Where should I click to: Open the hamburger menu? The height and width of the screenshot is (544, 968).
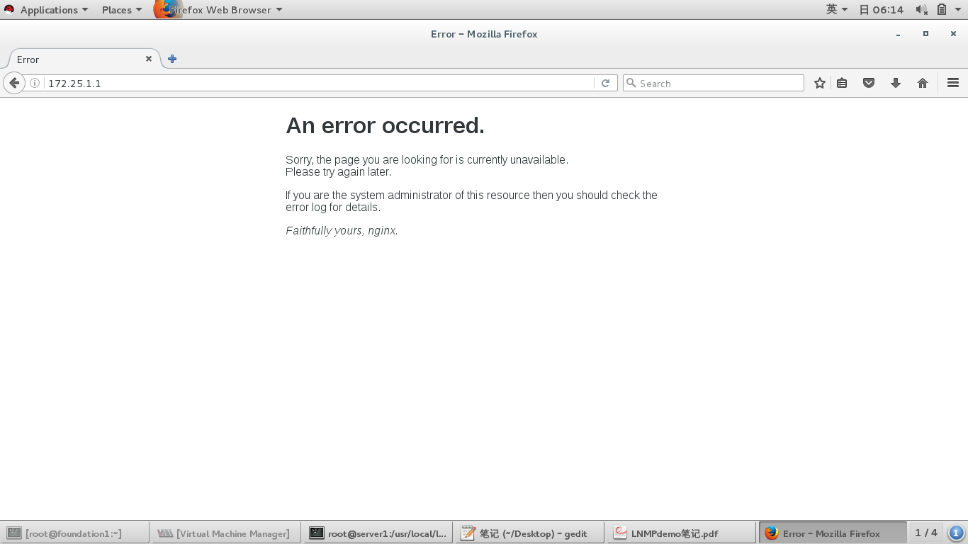(x=953, y=83)
